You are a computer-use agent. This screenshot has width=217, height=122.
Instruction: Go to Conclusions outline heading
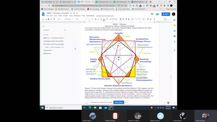point(48,50)
